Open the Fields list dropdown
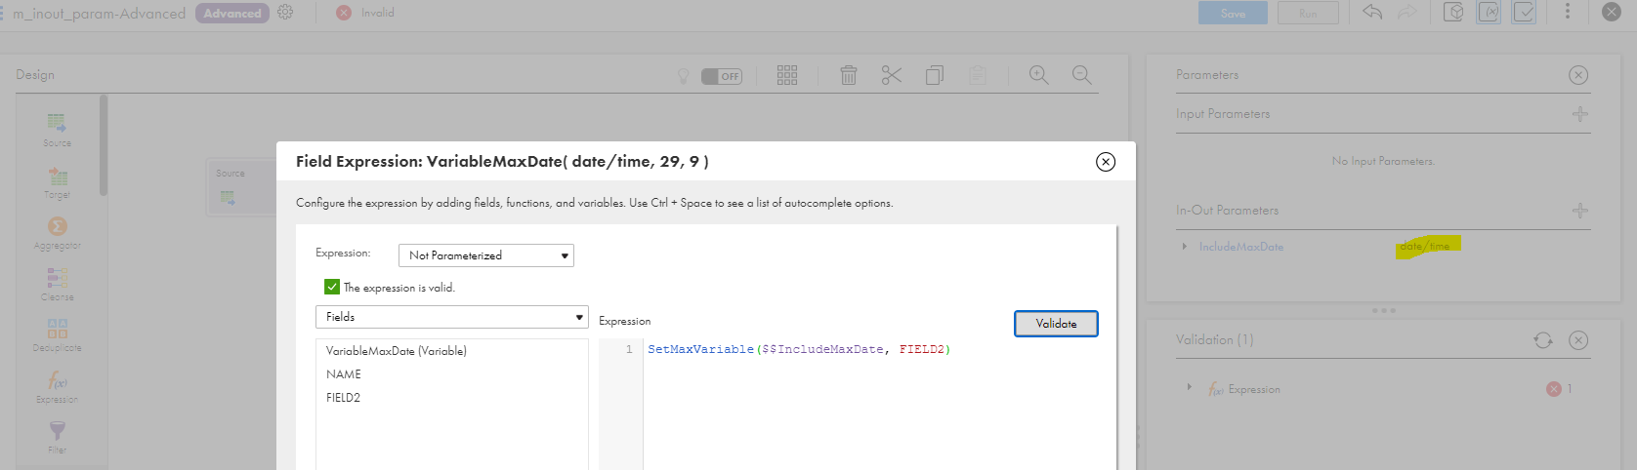This screenshot has width=1637, height=470. [x=452, y=317]
